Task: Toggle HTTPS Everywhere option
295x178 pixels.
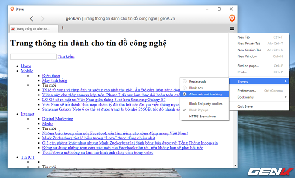Action: point(204,117)
